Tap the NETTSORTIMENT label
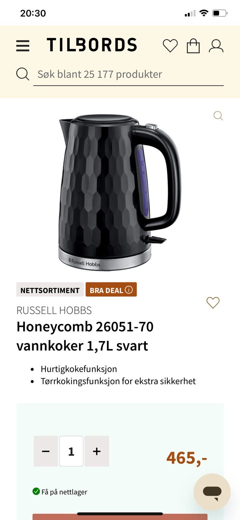The height and width of the screenshot is (520, 240). coord(50,290)
